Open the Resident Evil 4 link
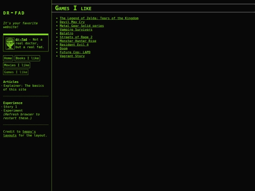This screenshot has height=191, width=255. pos(74,44)
